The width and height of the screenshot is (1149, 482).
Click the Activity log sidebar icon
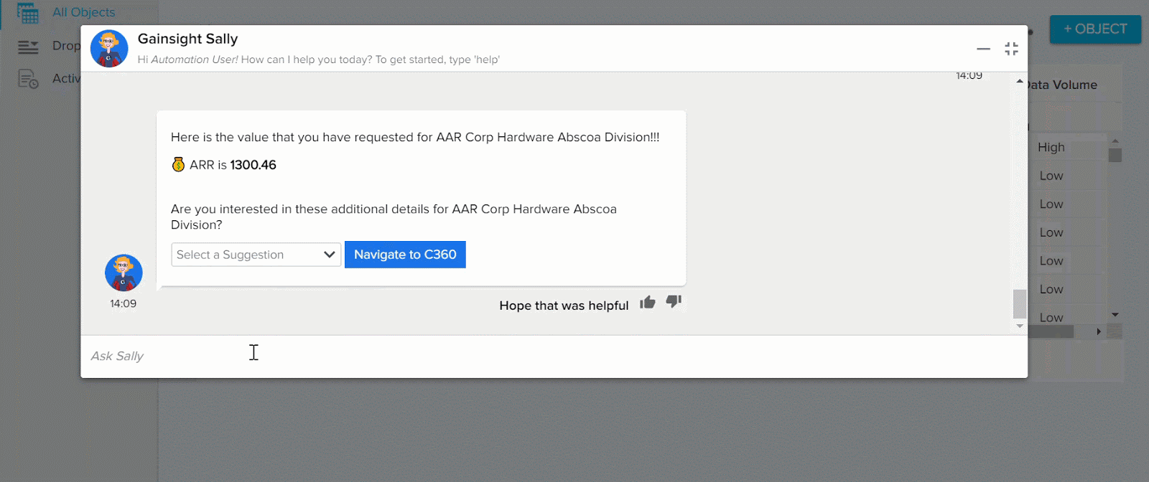[x=28, y=79]
